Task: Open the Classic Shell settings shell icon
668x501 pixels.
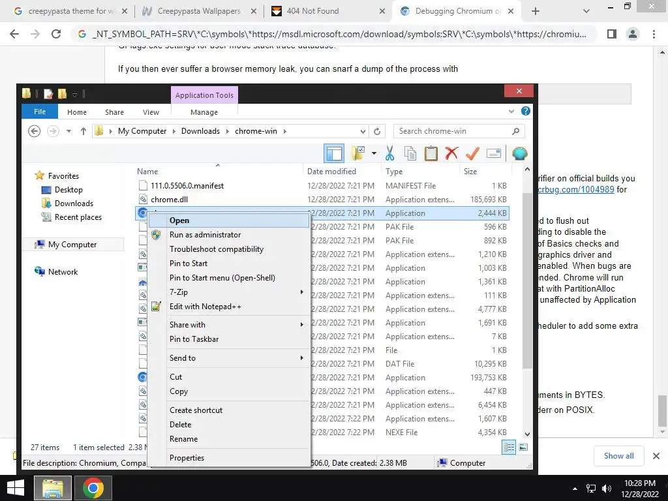Action: coord(519,153)
